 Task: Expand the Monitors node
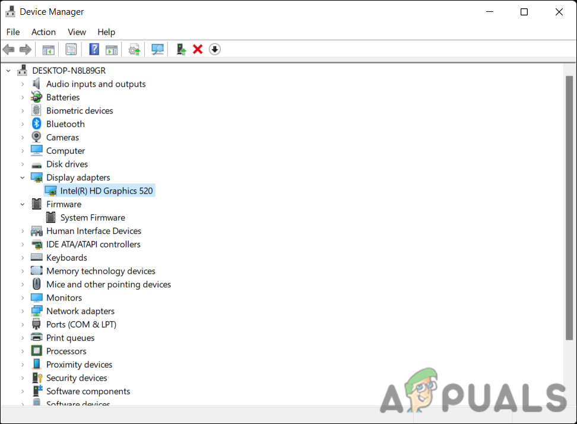tap(23, 298)
